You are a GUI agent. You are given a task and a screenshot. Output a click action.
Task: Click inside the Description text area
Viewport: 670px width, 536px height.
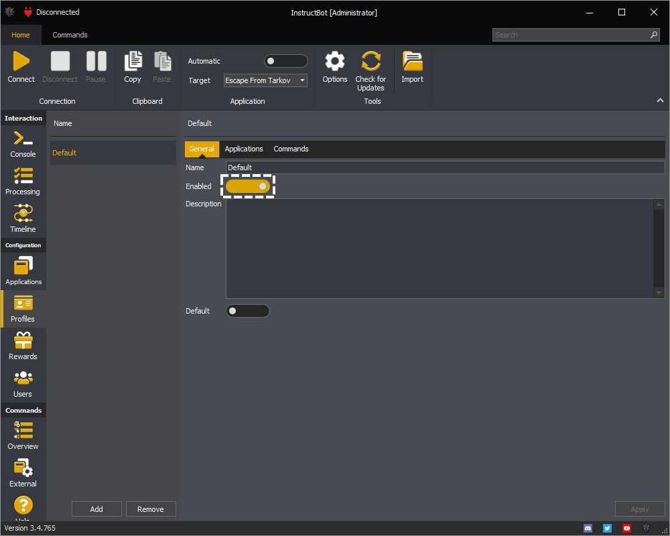[x=440, y=249]
